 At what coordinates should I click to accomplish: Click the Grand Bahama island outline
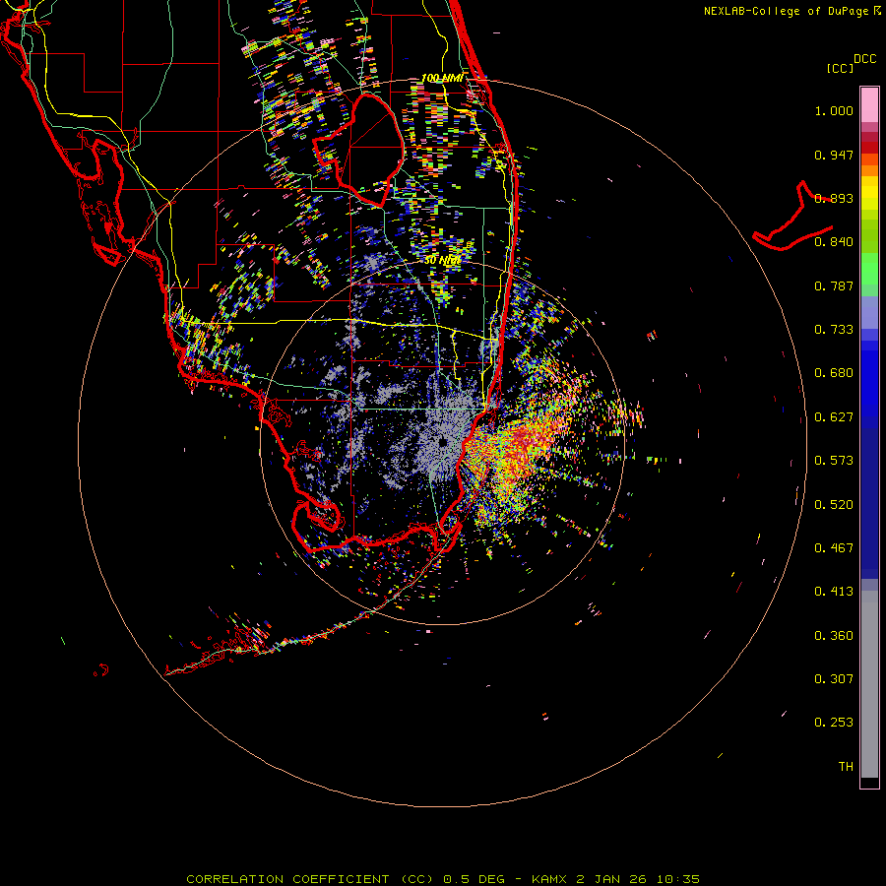(792, 217)
